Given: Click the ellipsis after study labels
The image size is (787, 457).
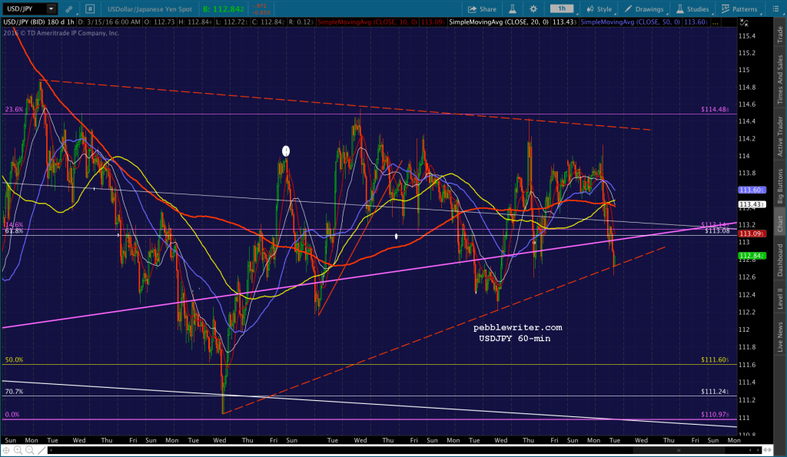Looking at the screenshot, I should [x=716, y=22].
